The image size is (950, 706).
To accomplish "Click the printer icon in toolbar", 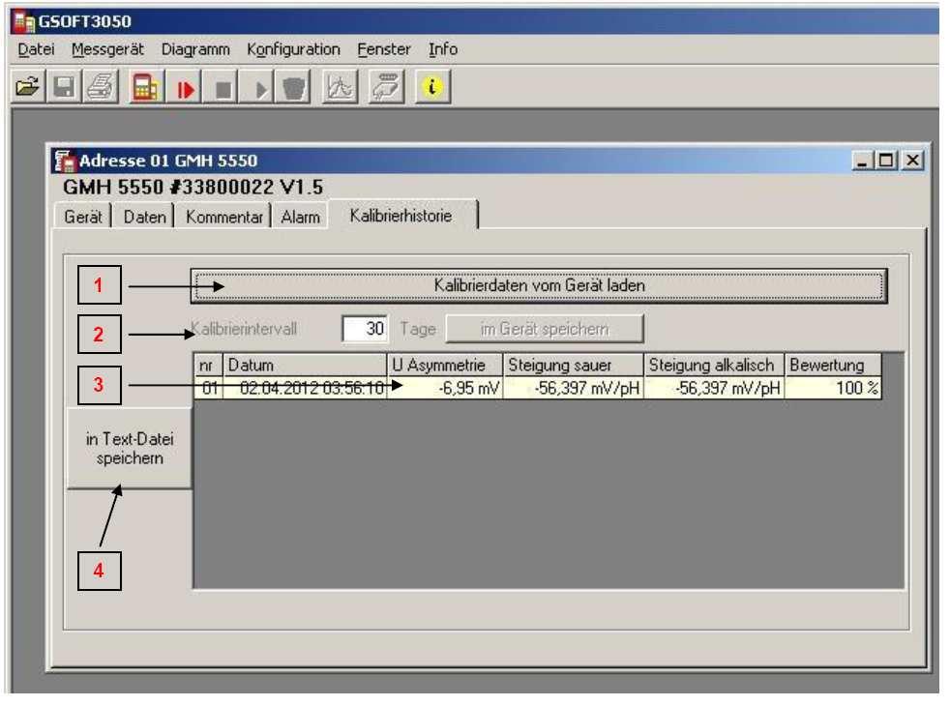I will point(101,88).
